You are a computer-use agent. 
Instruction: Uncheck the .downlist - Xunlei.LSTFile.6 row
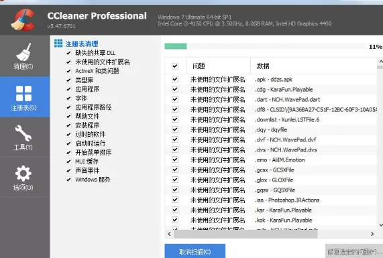click(175, 119)
